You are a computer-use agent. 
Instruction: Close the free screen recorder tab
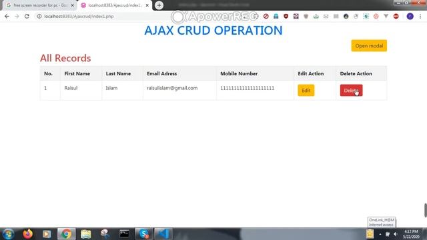(73, 5)
